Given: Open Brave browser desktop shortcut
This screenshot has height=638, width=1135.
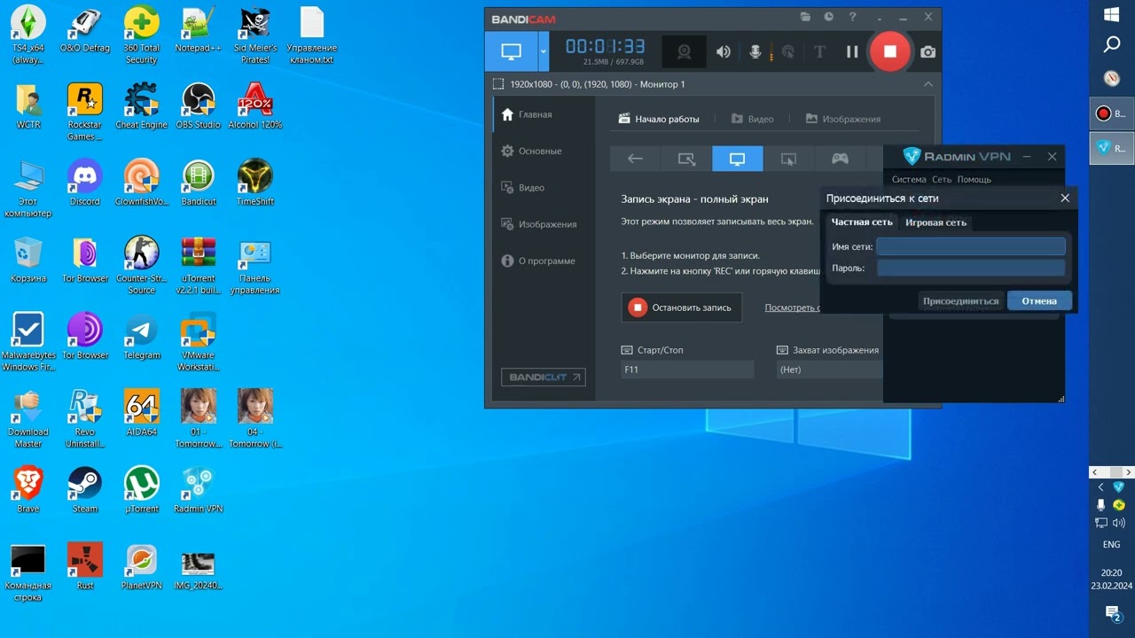Looking at the screenshot, I should pyautogui.click(x=28, y=490).
